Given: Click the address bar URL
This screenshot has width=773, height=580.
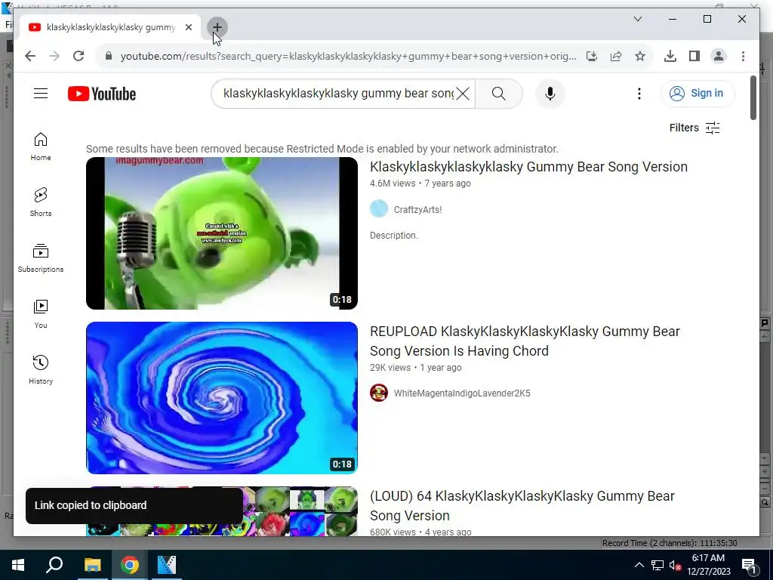Looking at the screenshot, I should tap(348, 56).
